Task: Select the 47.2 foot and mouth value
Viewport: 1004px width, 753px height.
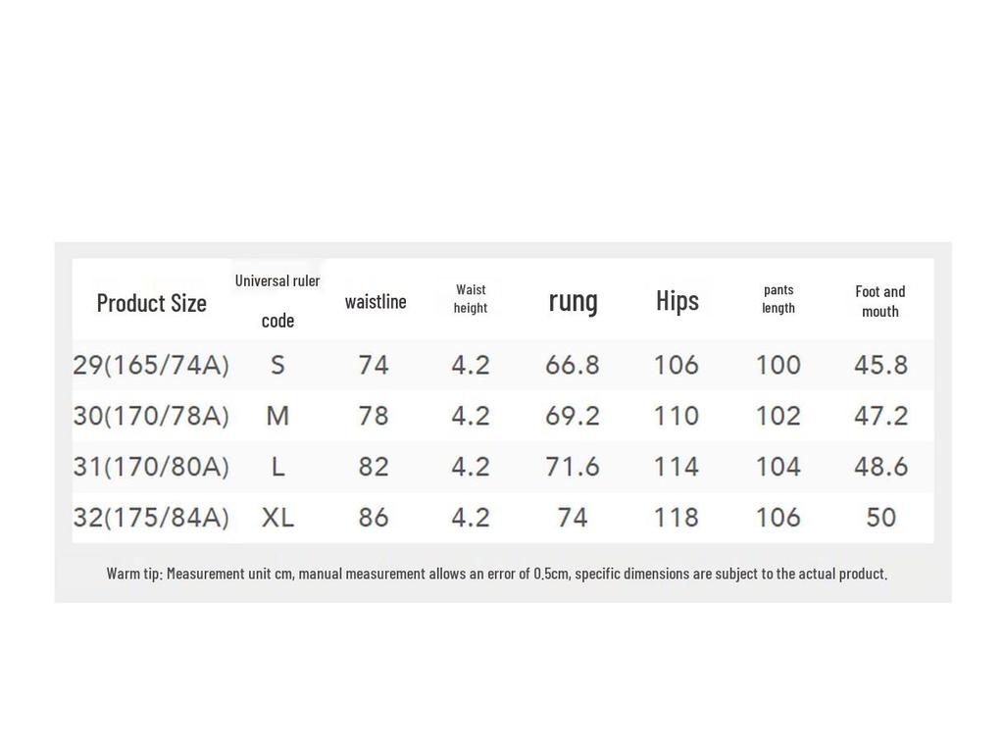Action: point(880,416)
